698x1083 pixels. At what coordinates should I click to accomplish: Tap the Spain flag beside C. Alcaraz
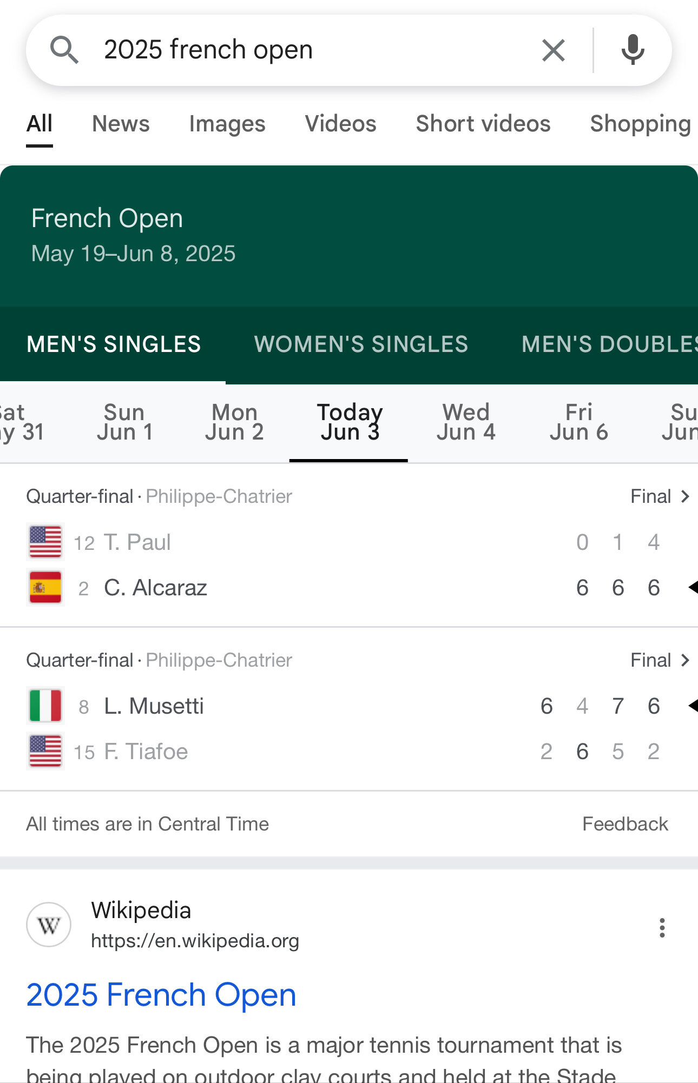click(x=45, y=587)
